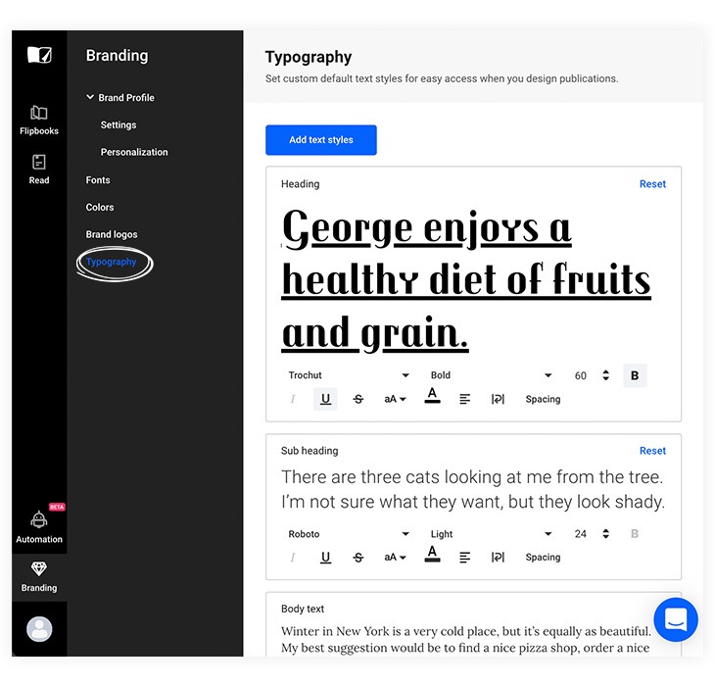Toggle strikethrough for Sub heading style
The height and width of the screenshot is (686, 715).
[357, 558]
